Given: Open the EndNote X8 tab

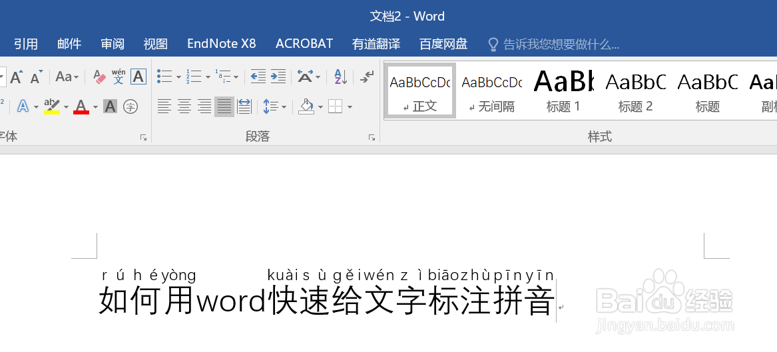Looking at the screenshot, I should (222, 44).
